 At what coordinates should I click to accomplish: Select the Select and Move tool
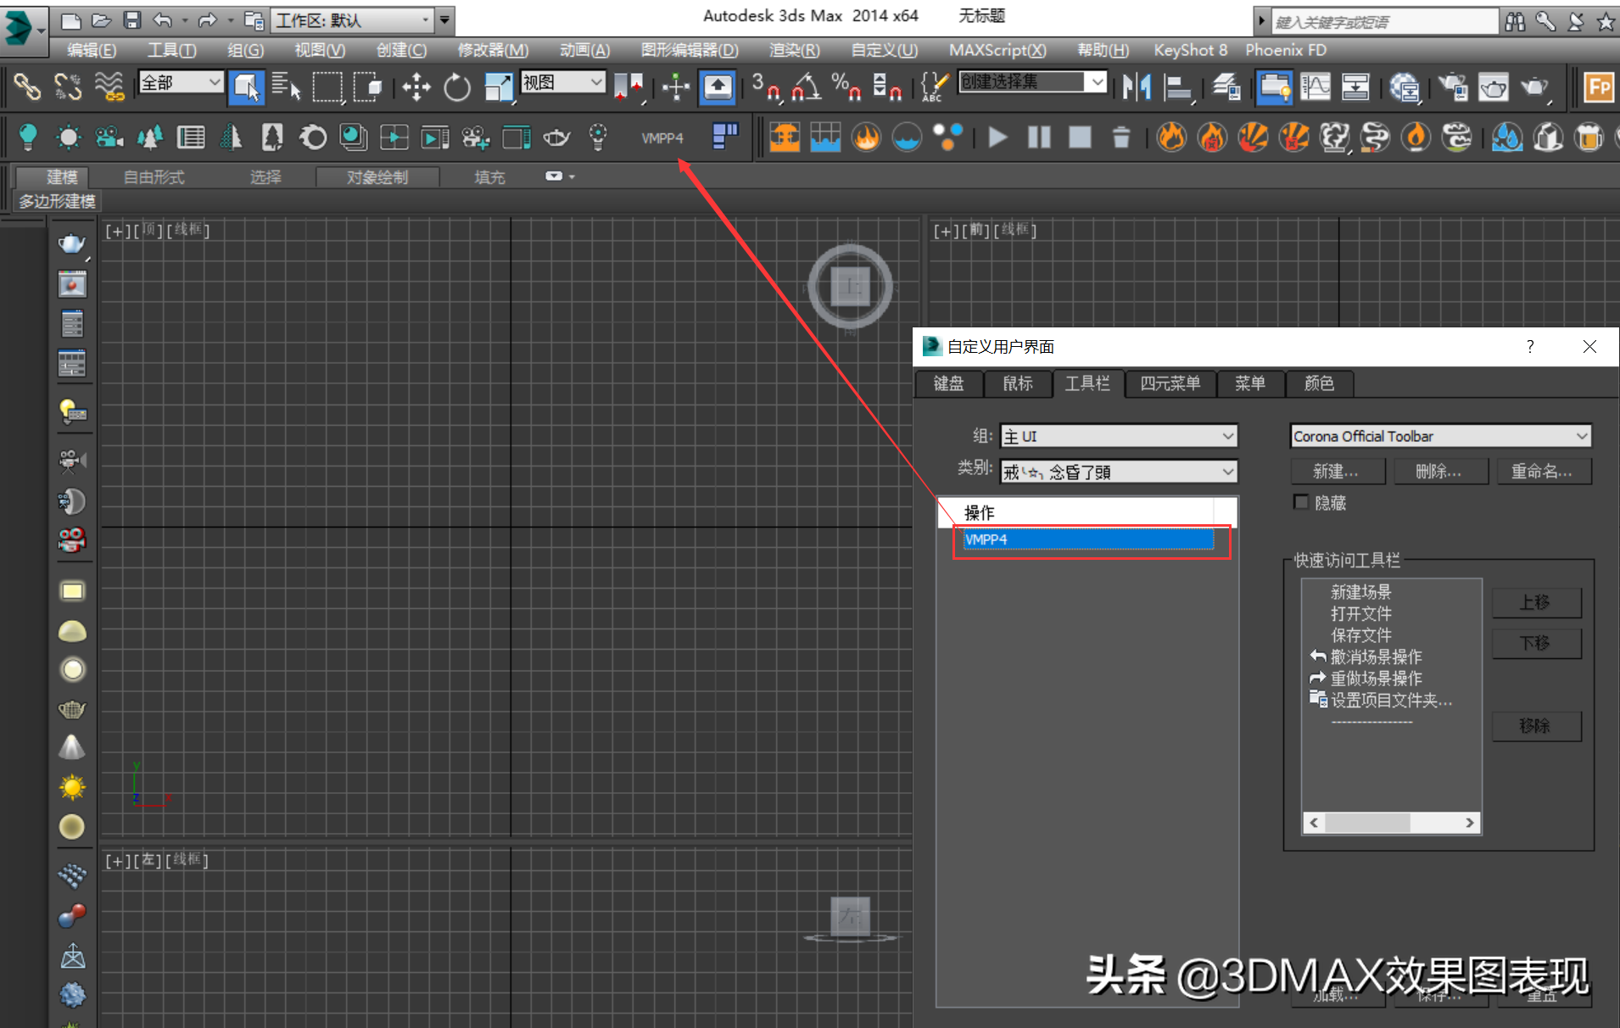click(x=416, y=87)
